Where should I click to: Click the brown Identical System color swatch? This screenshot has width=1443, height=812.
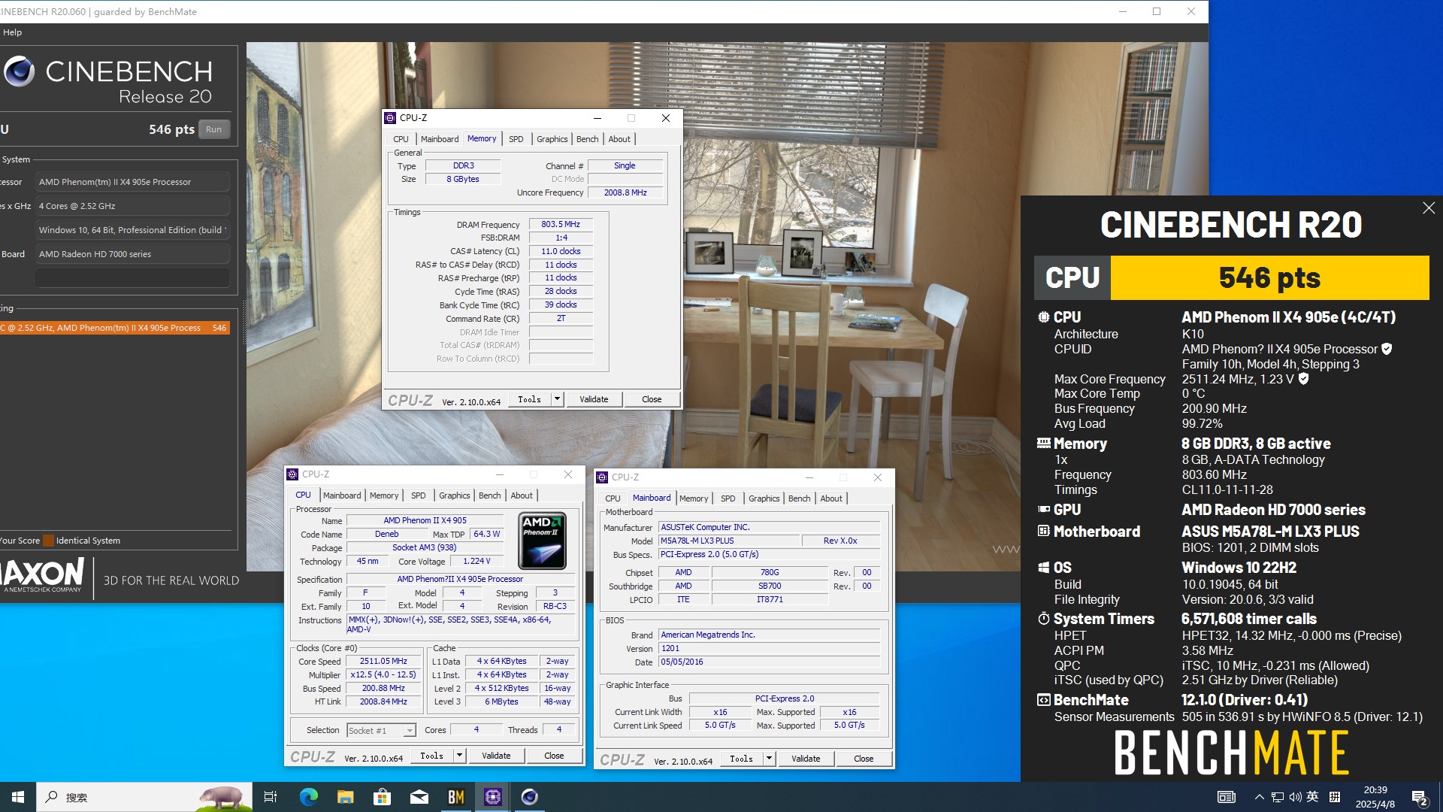point(48,541)
